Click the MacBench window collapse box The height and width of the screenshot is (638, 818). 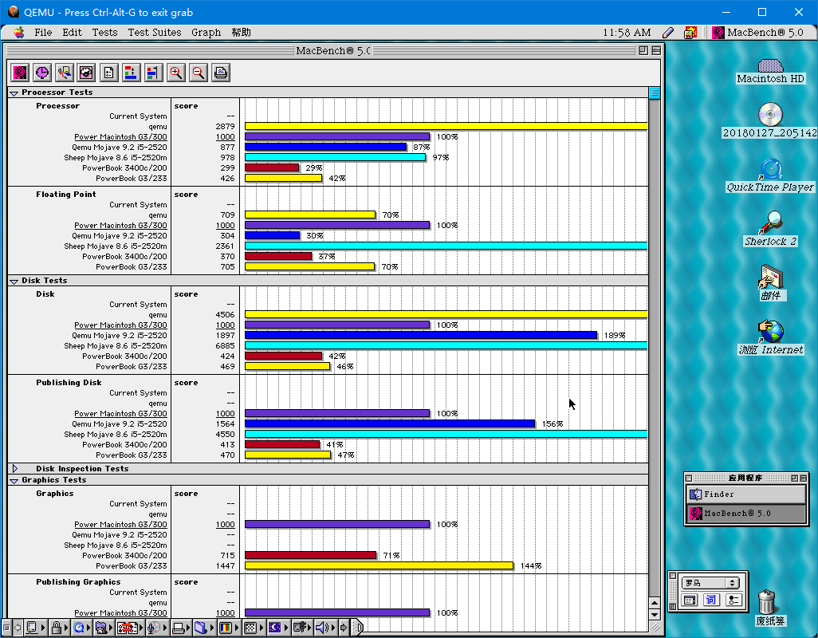(x=656, y=50)
